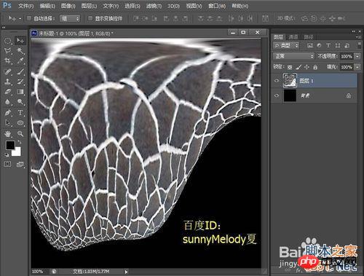Select the Clone Stamp tool

pyautogui.click(x=8, y=82)
